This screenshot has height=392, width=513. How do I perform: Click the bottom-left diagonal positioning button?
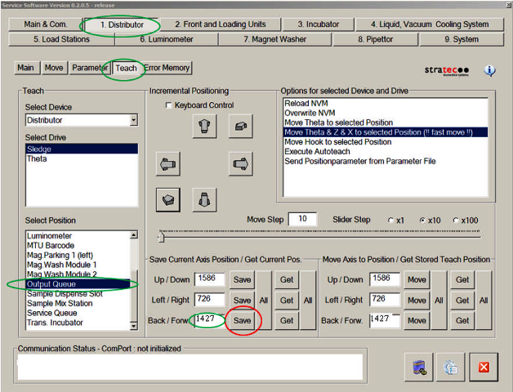point(167,199)
